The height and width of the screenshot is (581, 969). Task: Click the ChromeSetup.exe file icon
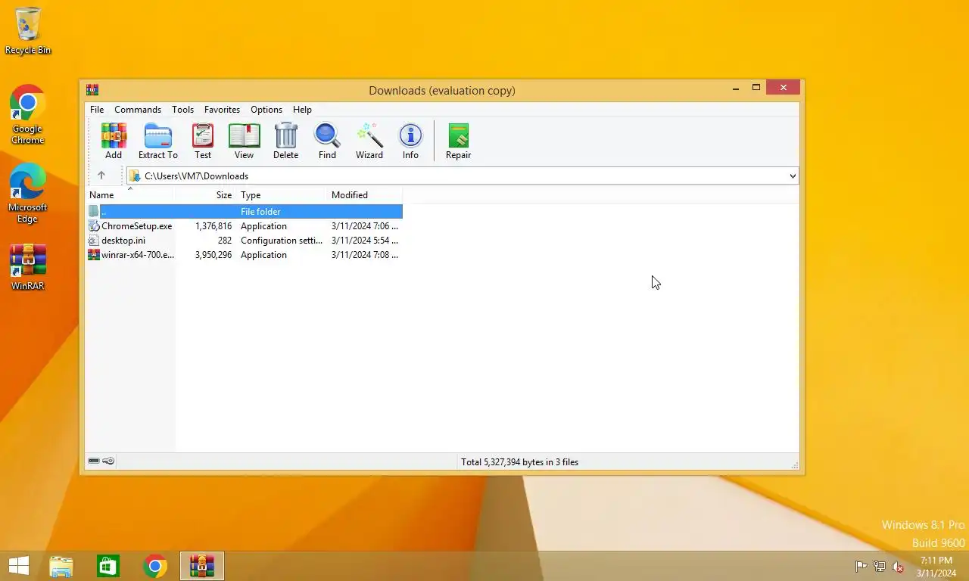click(x=94, y=225)
